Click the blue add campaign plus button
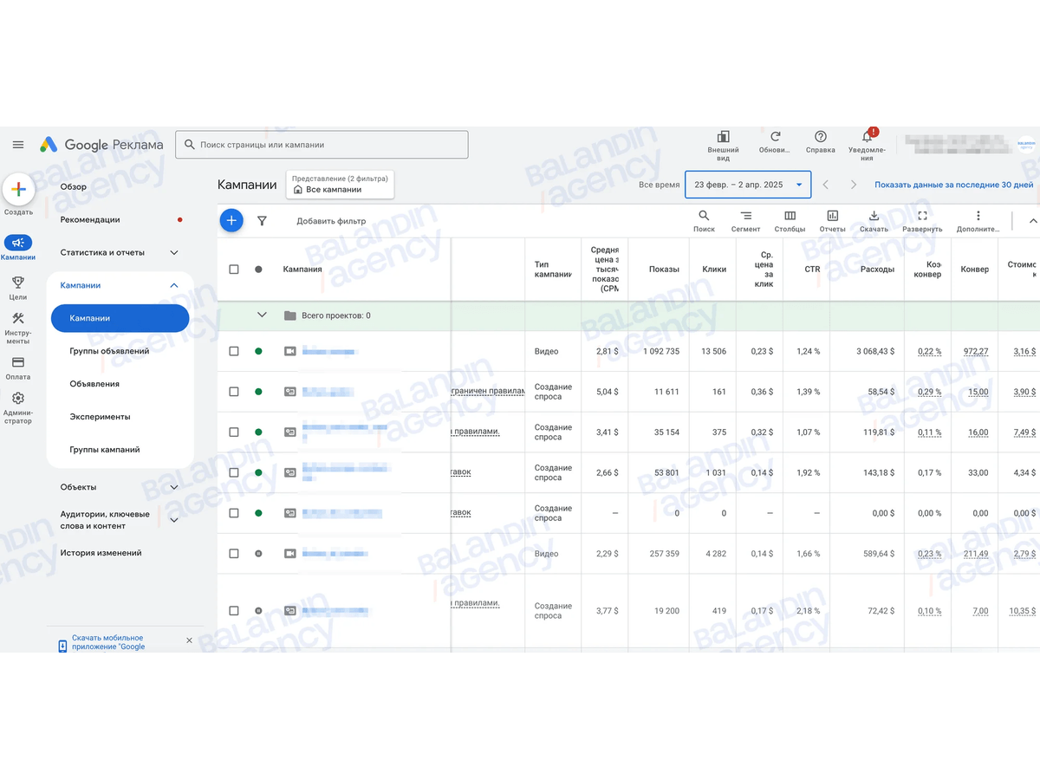 pyautogui.click(x=231, y=221)
